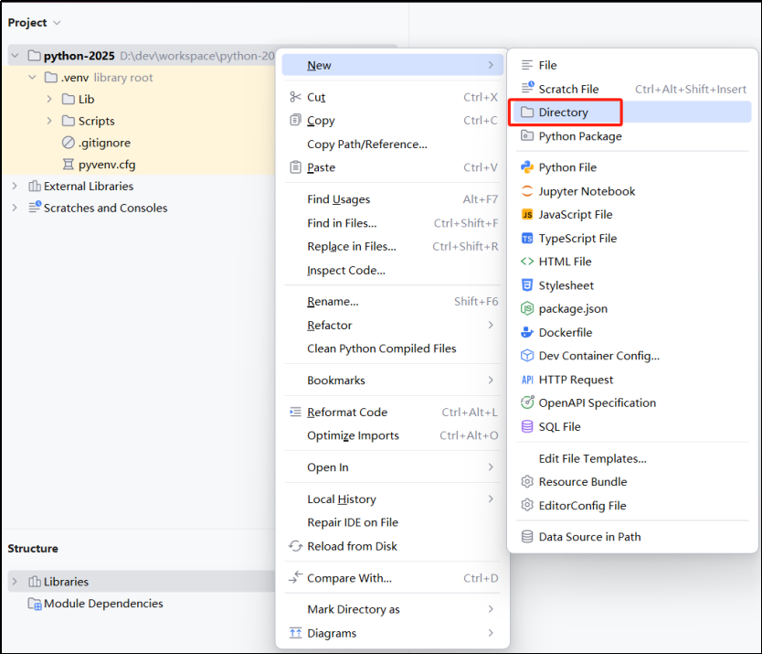Click the Diagrams icon
762x654 pixels.
[295, 633]
